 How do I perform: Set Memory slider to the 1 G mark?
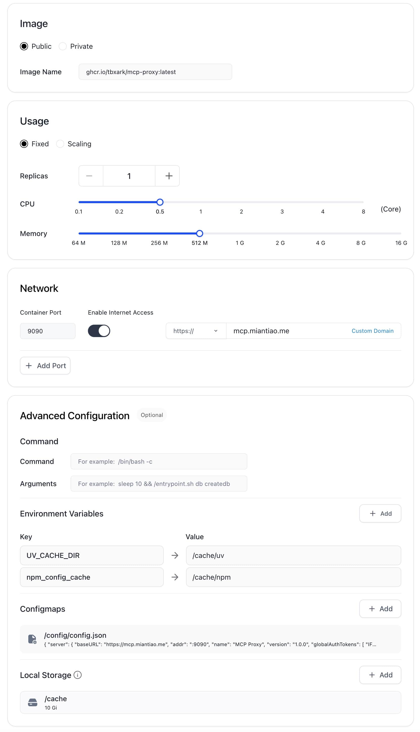[240, 233]
